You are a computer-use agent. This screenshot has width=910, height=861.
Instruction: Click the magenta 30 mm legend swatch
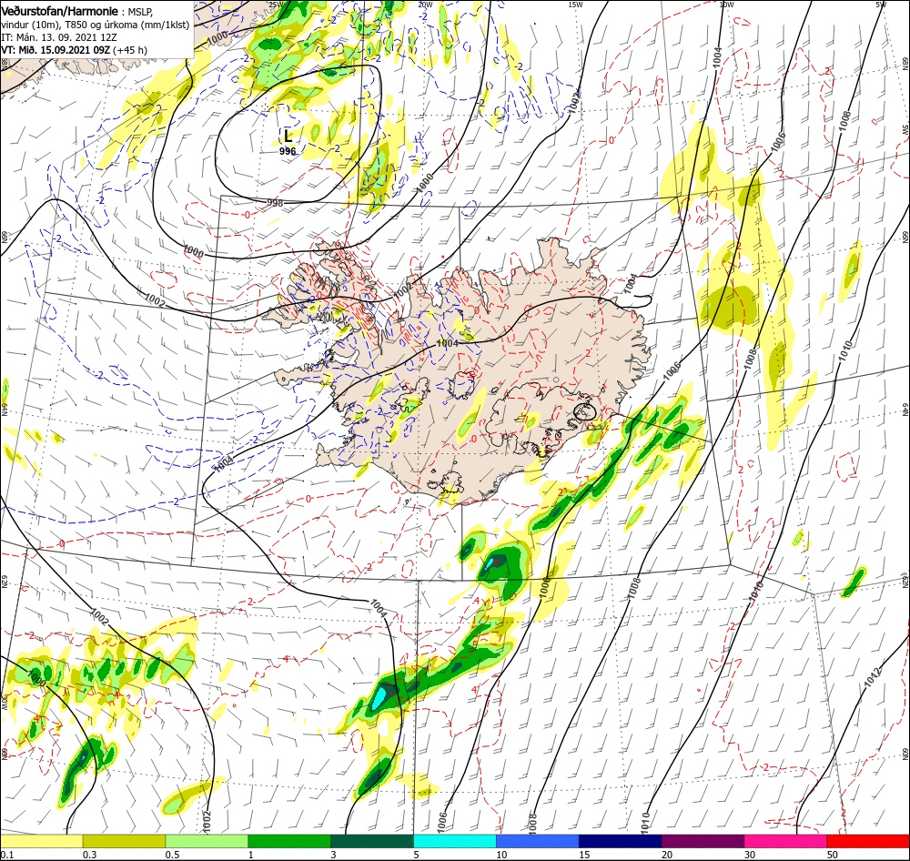coord(785,841)
